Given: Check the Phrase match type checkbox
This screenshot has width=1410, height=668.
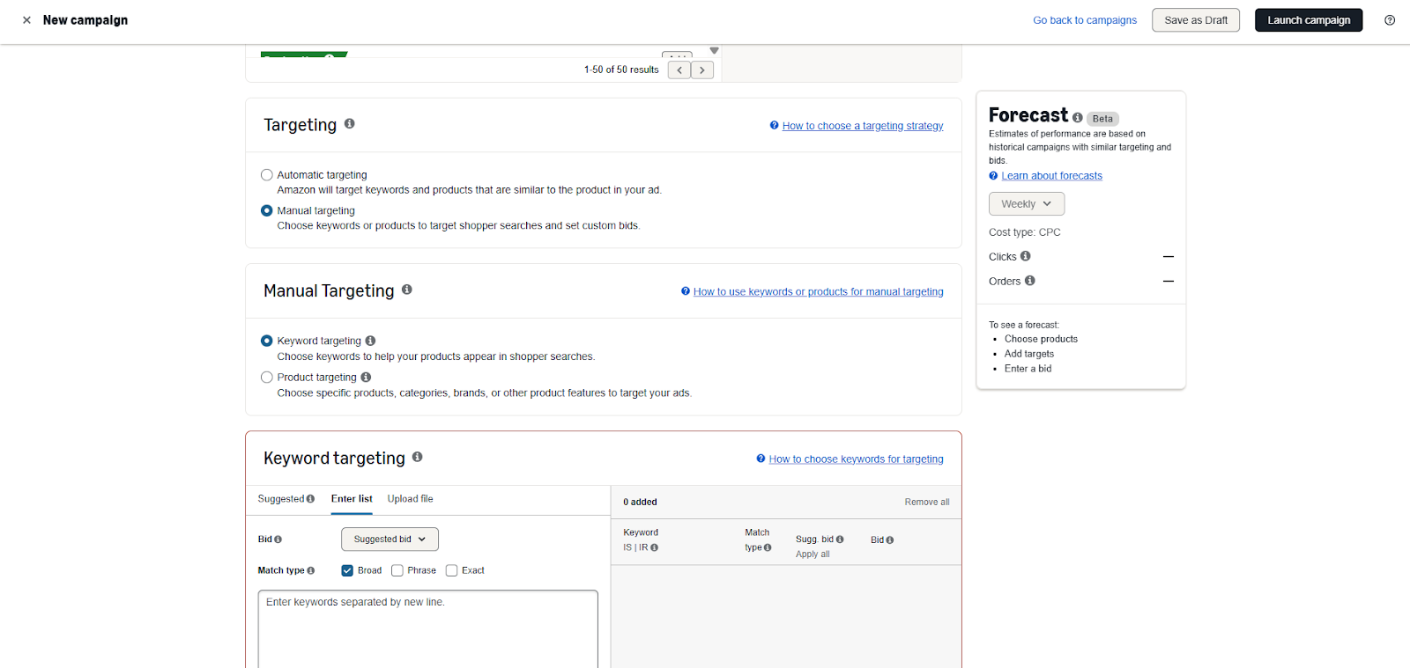Looking at the screenshot, I should 397,570.
